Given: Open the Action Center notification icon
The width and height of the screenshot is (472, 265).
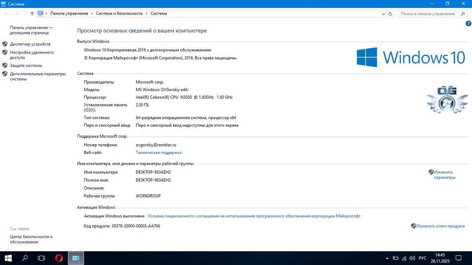Looking at the screenshot, I should tap(458, 258).
